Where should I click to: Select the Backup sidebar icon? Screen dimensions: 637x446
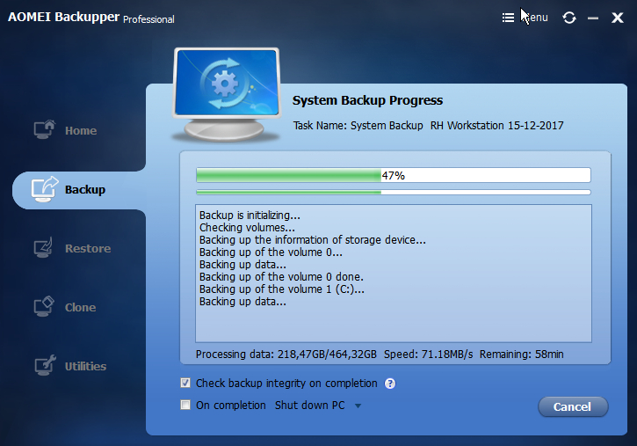pos(45,189)
